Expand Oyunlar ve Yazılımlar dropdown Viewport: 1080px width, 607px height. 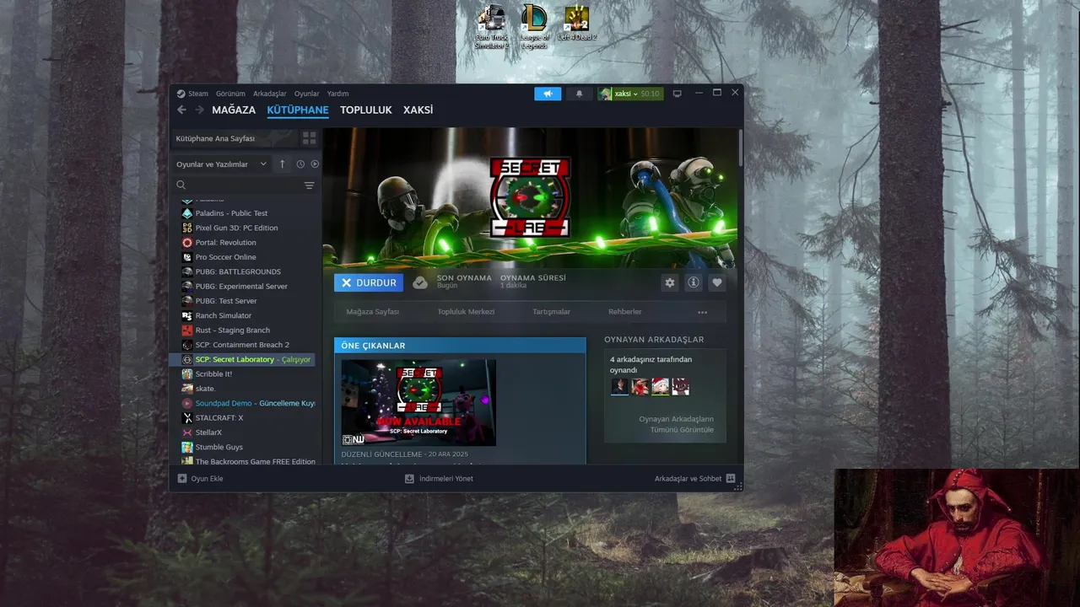(222, 164)
